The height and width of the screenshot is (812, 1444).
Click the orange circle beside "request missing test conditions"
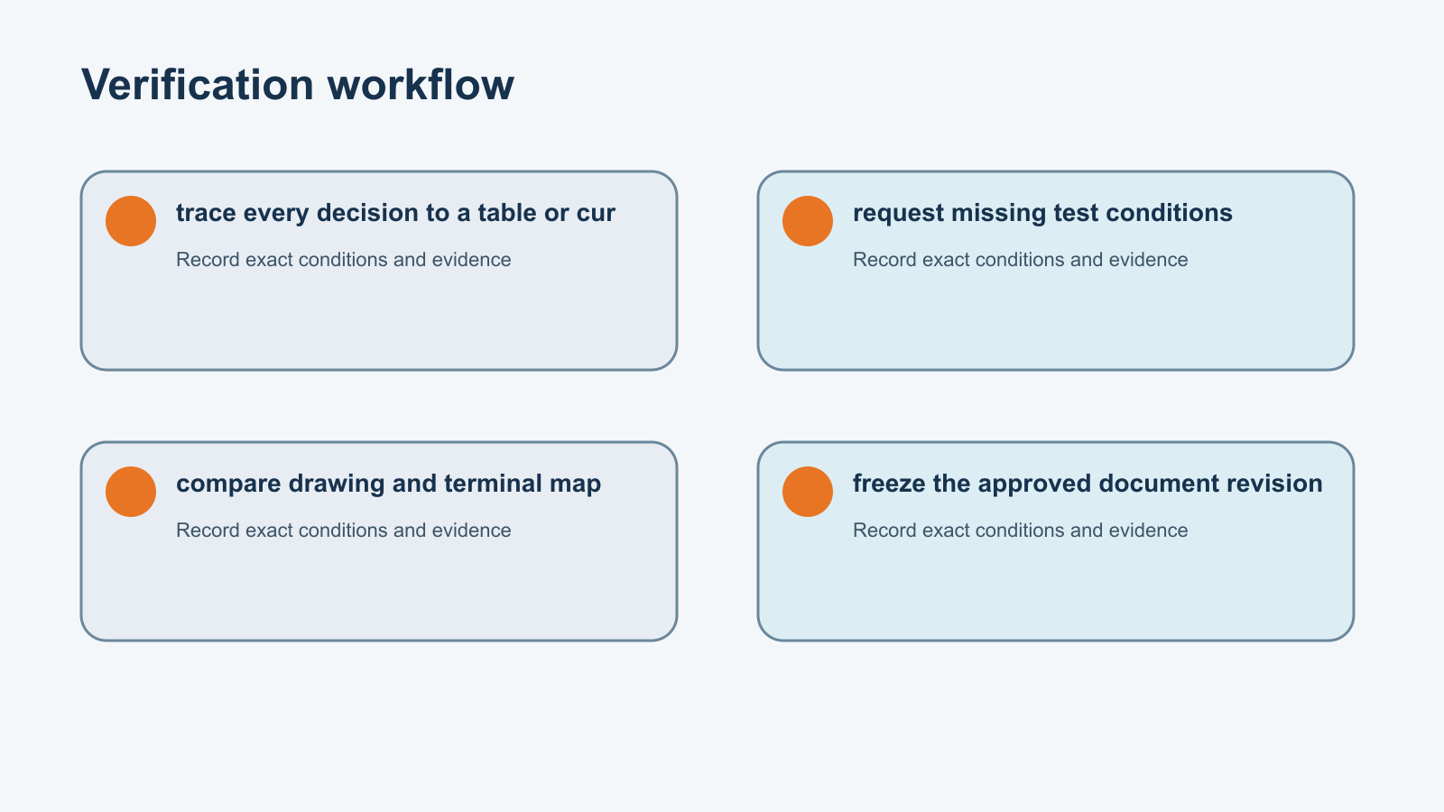[808, 221]
